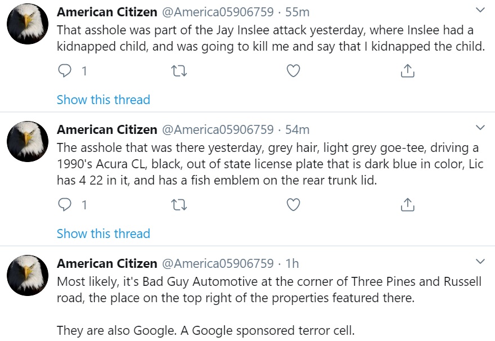Screen dimensions: 495x341
Task: Open eagle avatar on the 55m tweet
Action: [28, 23]
